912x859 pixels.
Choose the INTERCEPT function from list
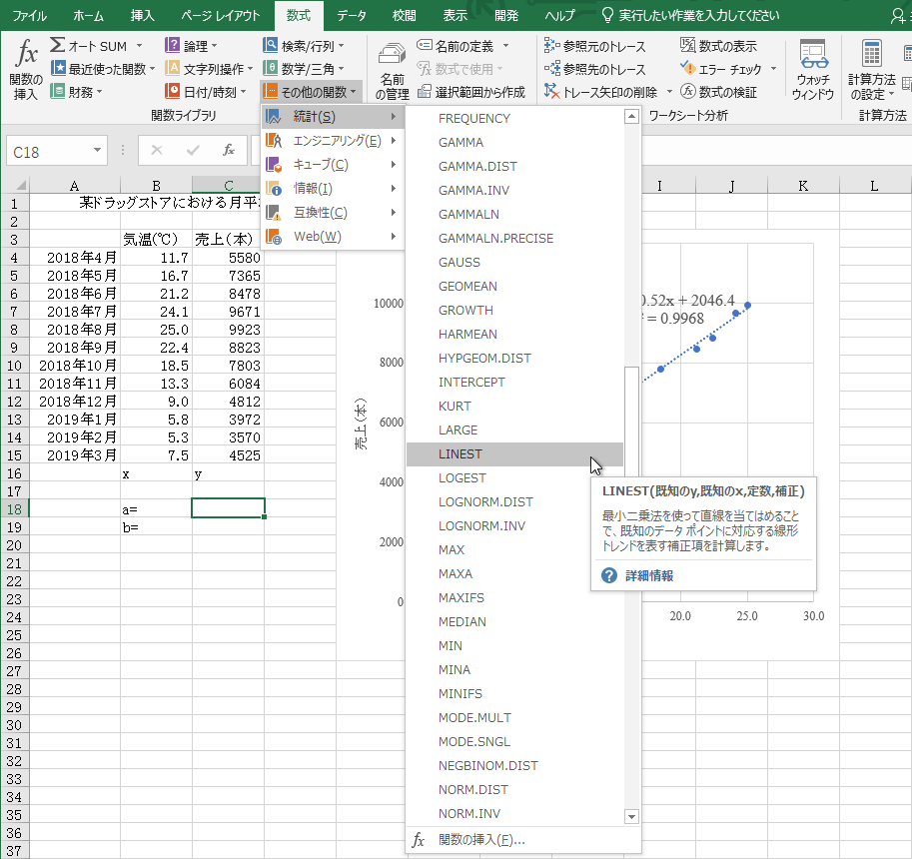[514, 383]
